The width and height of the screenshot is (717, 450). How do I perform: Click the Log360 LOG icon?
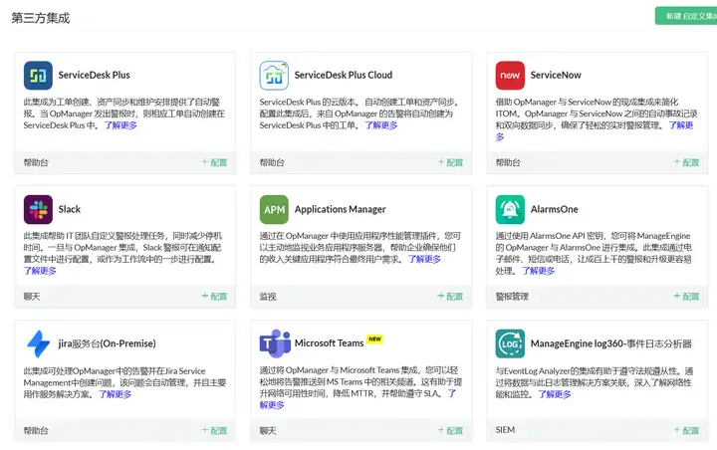tap(510, 343)
